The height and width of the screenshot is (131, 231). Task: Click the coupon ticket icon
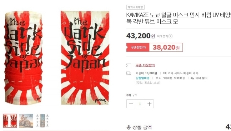(129, 65)
